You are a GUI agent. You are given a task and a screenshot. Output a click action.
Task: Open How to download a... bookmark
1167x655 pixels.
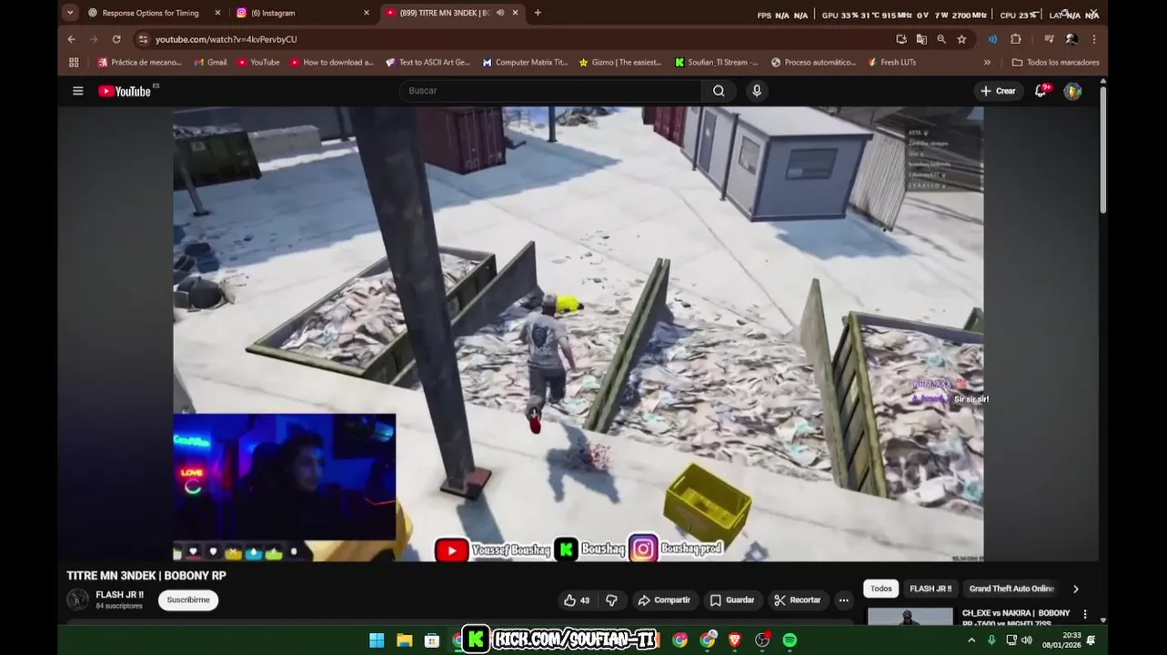pyautogui.click(x=332, y=63)
